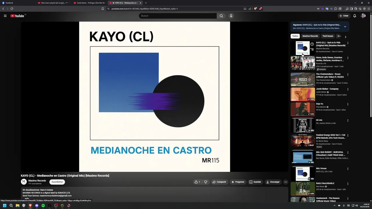Image resolution: width=372 pixels, height=209 pixels.
Task: Open Windows Start menu
Action: 5,206
